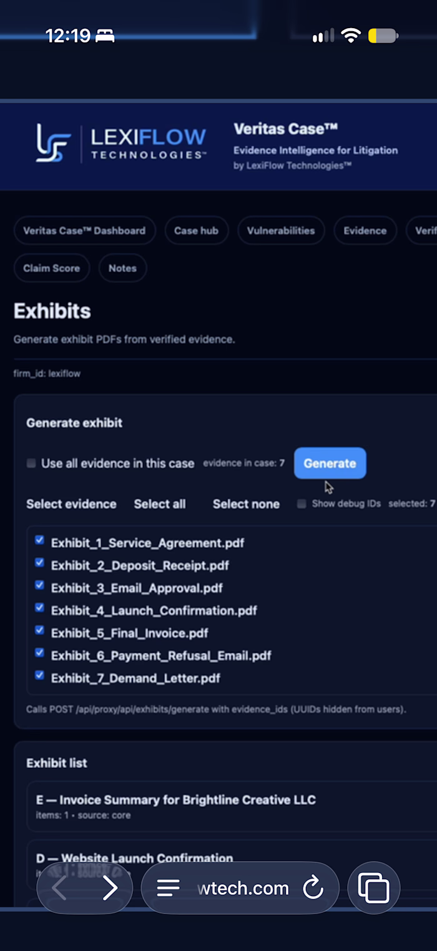437x951 pixels.
Task: Click the 'evidence in case: 7' label
Action: [243, 463]
